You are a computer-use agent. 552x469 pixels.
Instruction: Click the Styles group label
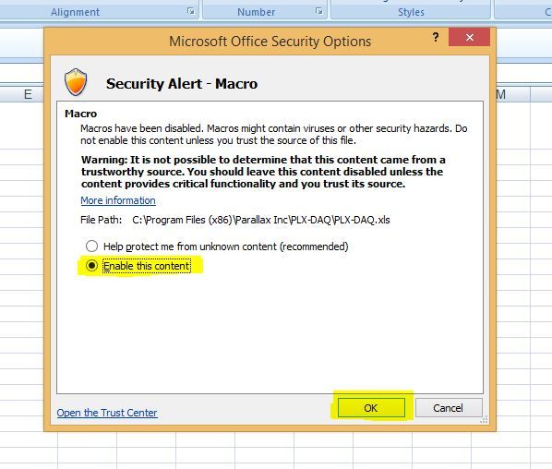tap(411, 12)
